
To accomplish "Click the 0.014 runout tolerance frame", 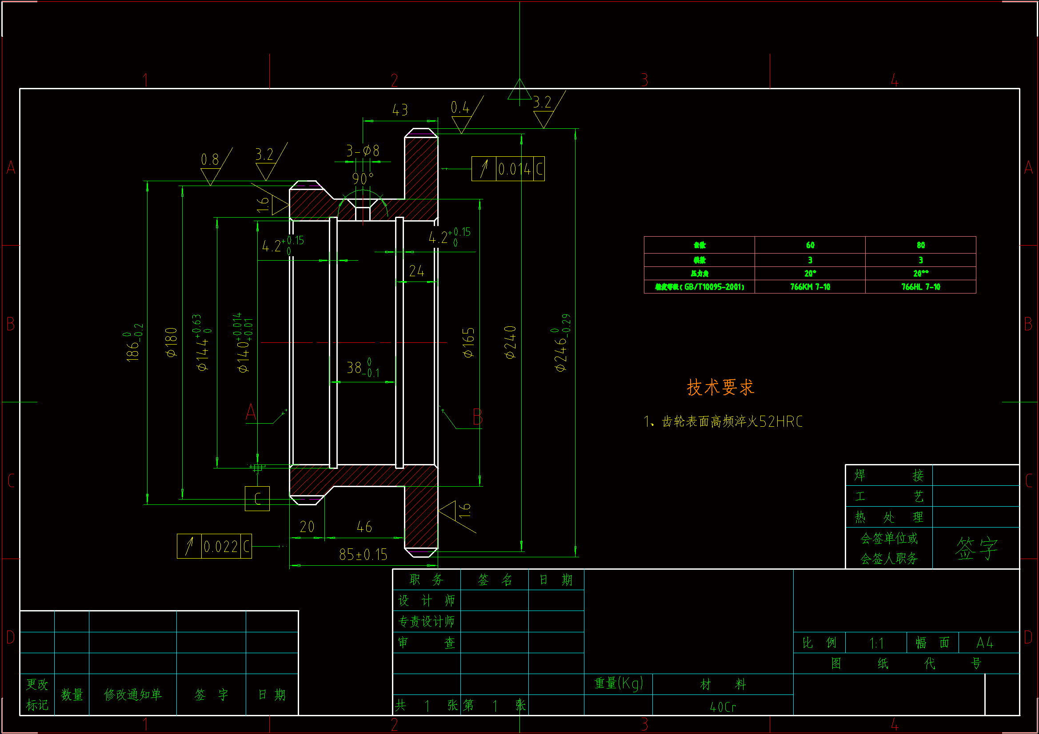I will [508, 169].
